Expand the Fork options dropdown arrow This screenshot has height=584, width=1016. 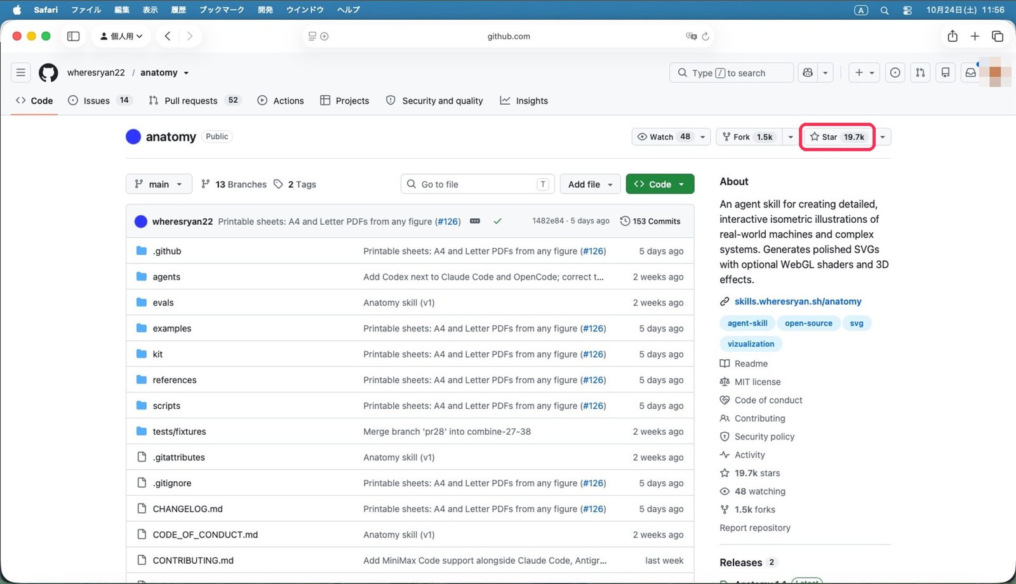pyautogui.click(x=791, y=137)
